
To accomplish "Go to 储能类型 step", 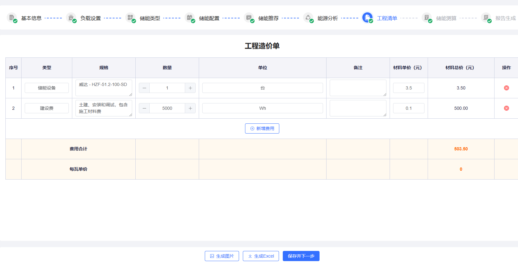I will point(150,18).
